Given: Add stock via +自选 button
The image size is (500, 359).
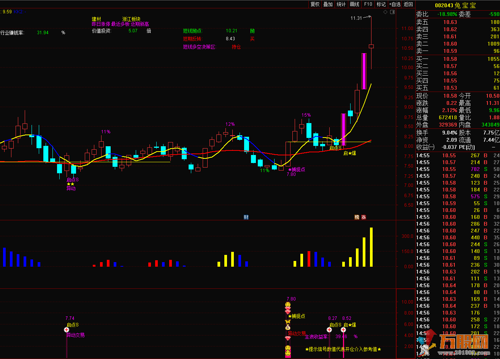Looking at the screenshot, I should pos(395,4).
